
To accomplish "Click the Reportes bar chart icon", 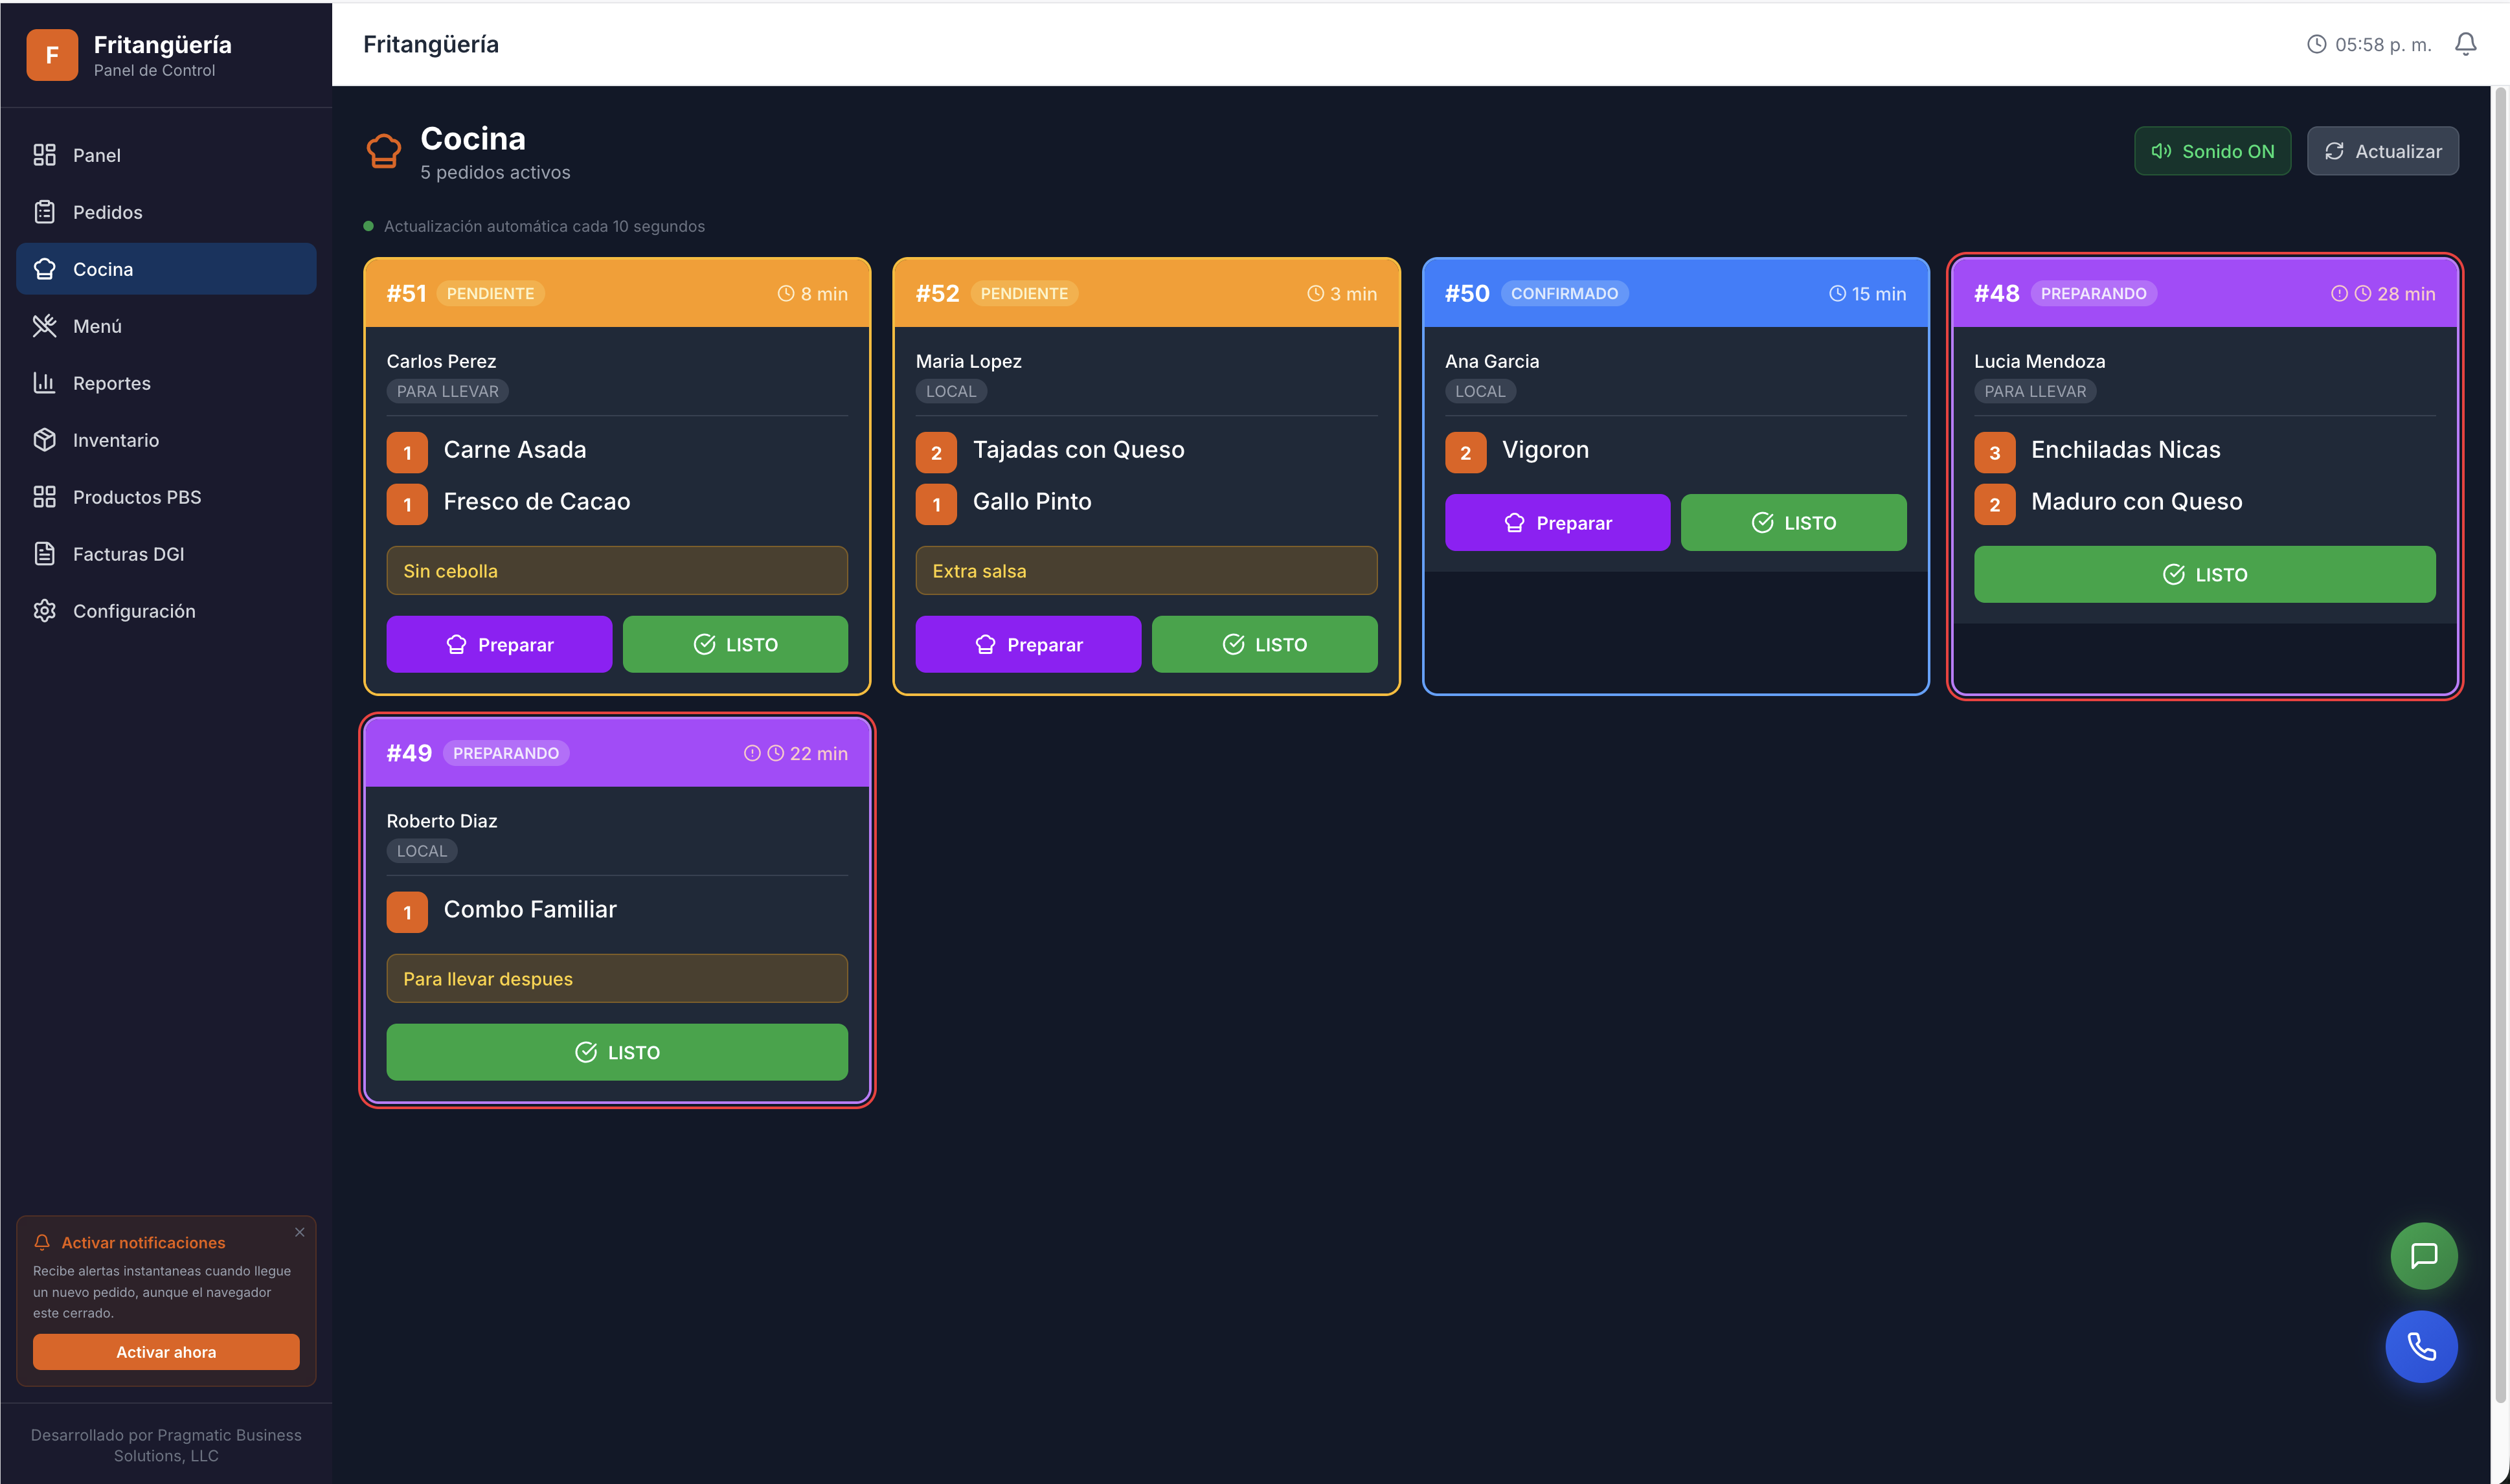I will pyautogui.click(x=44, y=383).
